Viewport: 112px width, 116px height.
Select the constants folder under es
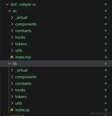23,31
